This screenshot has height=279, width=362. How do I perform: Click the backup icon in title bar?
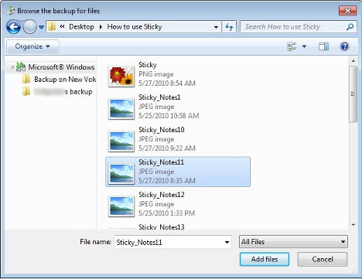point(11,11)
